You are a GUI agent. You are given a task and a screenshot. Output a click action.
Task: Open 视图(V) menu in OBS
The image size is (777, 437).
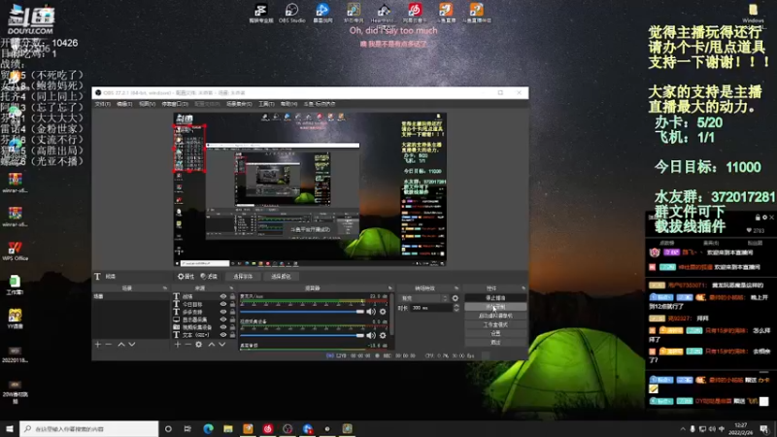coord(148,104)
